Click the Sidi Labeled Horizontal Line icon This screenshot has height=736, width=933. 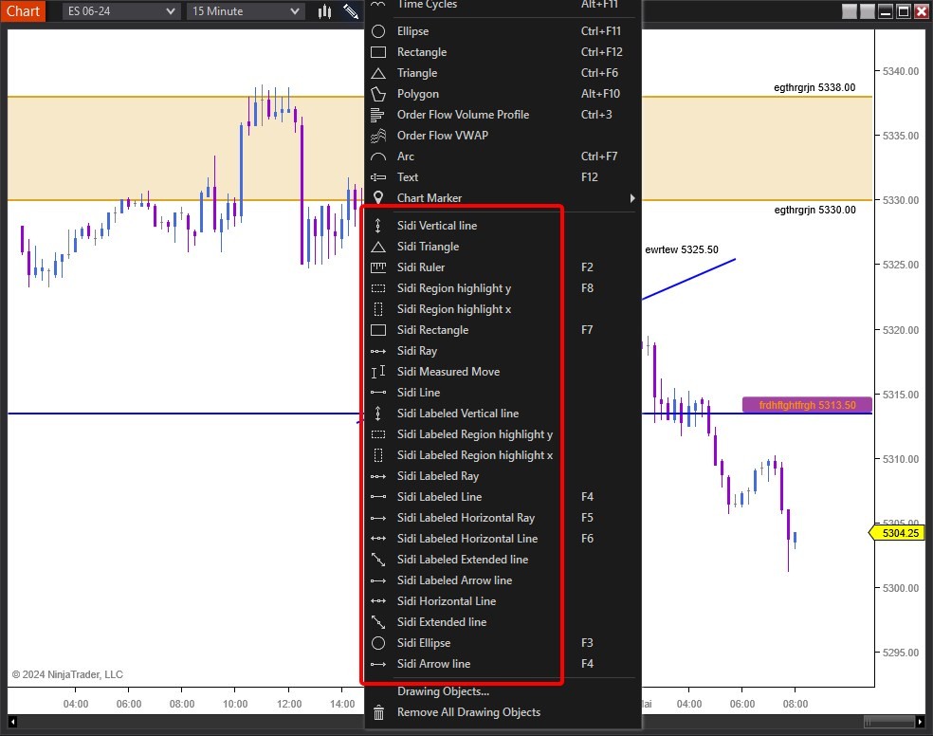click(377, 539)
